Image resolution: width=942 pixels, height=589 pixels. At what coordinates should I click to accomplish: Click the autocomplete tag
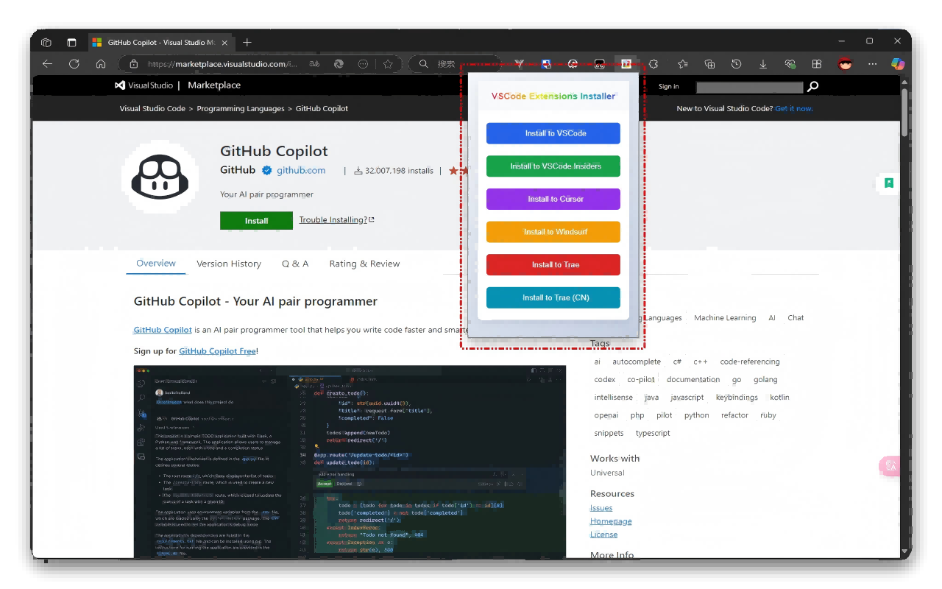(637, 361)
